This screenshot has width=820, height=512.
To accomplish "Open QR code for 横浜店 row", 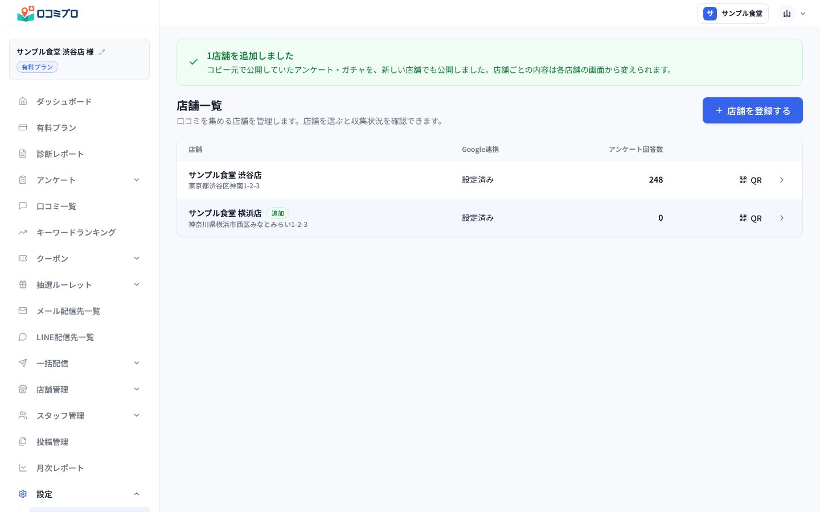I will (x=751, y=218).
